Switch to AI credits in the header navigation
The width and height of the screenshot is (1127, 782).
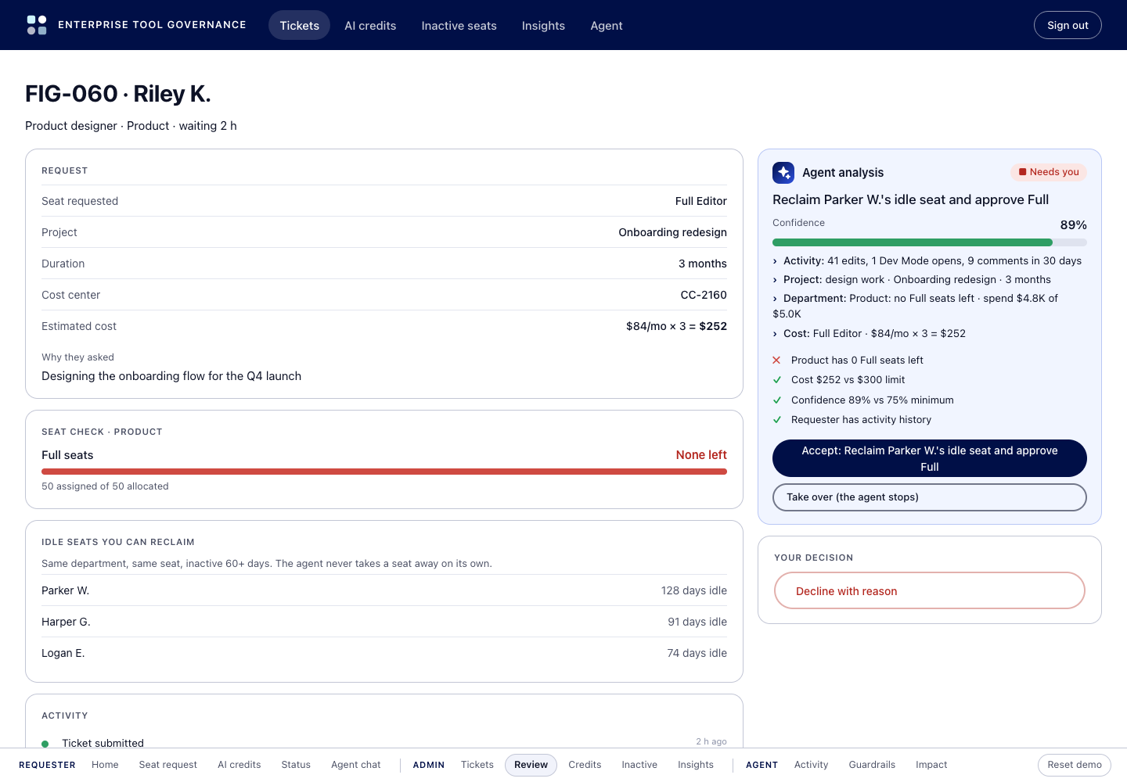[370, 25]
